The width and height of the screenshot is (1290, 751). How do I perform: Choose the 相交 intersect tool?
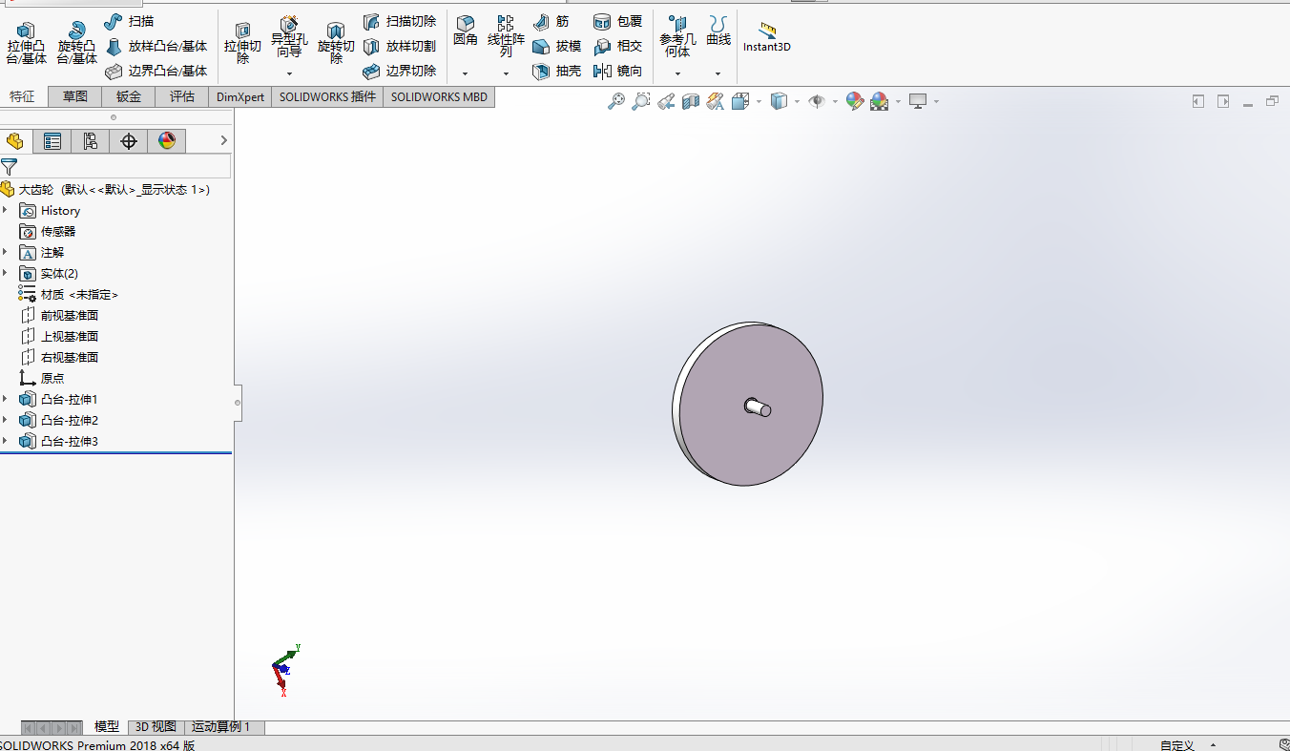pos(617,46)
